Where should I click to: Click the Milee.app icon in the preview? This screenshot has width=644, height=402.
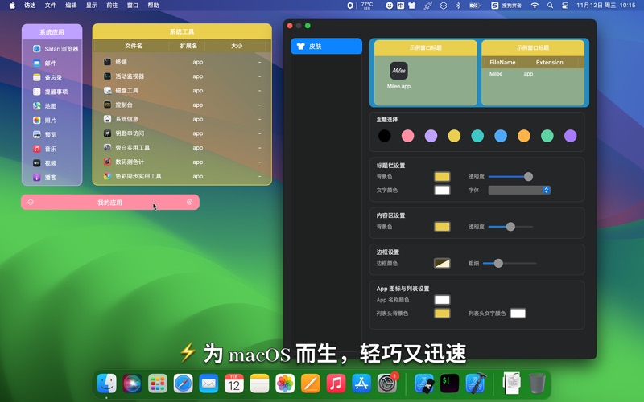click(x=398, y=71)
